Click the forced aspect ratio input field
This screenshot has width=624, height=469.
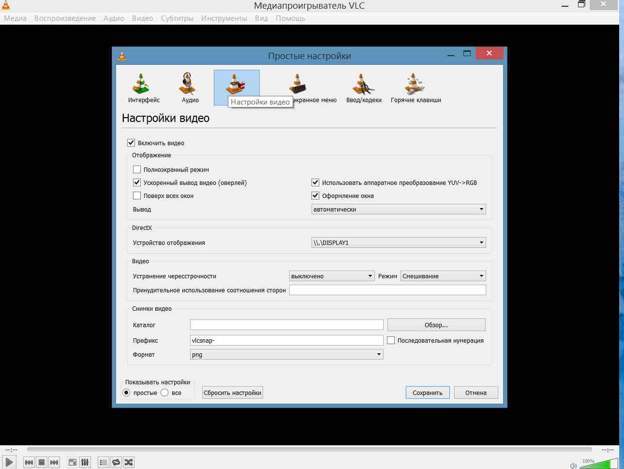coord(387,290)
